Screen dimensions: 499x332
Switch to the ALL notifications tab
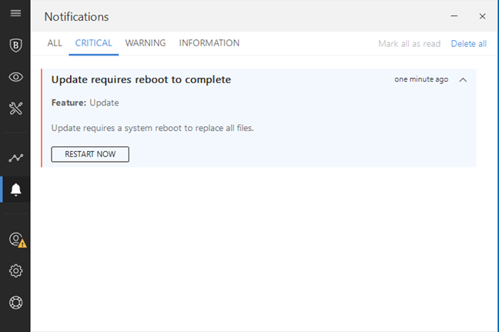pos(55,43)
